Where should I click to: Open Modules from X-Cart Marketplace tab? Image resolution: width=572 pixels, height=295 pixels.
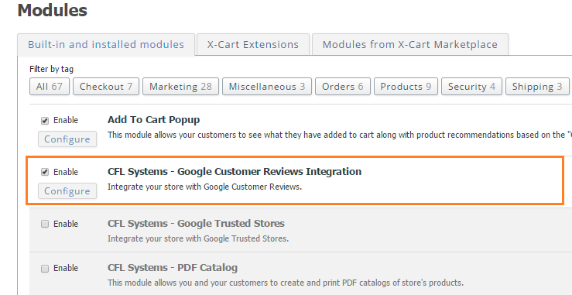[410, 45]
